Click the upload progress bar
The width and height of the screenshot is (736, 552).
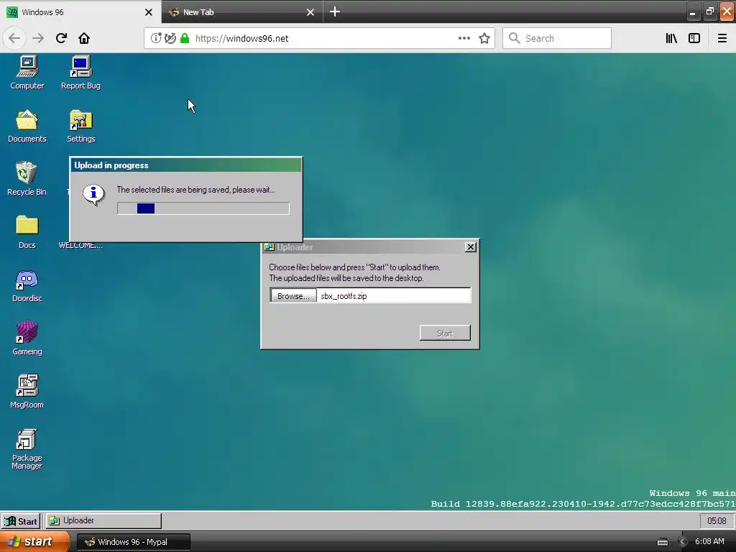pos(203,208)
